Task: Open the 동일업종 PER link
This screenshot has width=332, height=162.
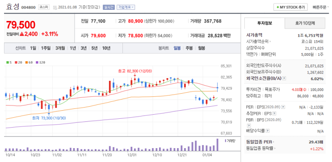Action: click(260, 142)
